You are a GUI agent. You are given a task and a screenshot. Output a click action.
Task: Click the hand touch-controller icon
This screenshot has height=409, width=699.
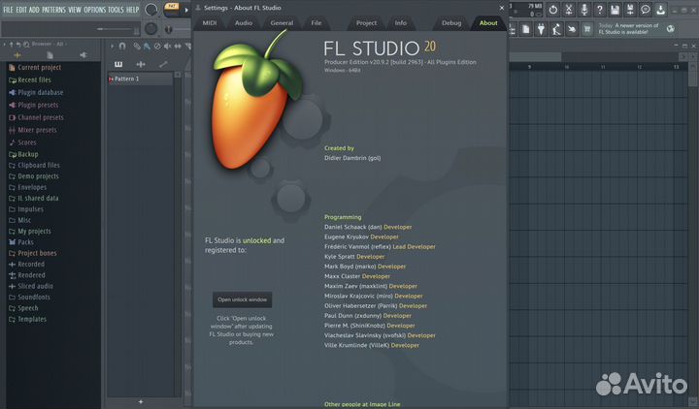(572, 29)
